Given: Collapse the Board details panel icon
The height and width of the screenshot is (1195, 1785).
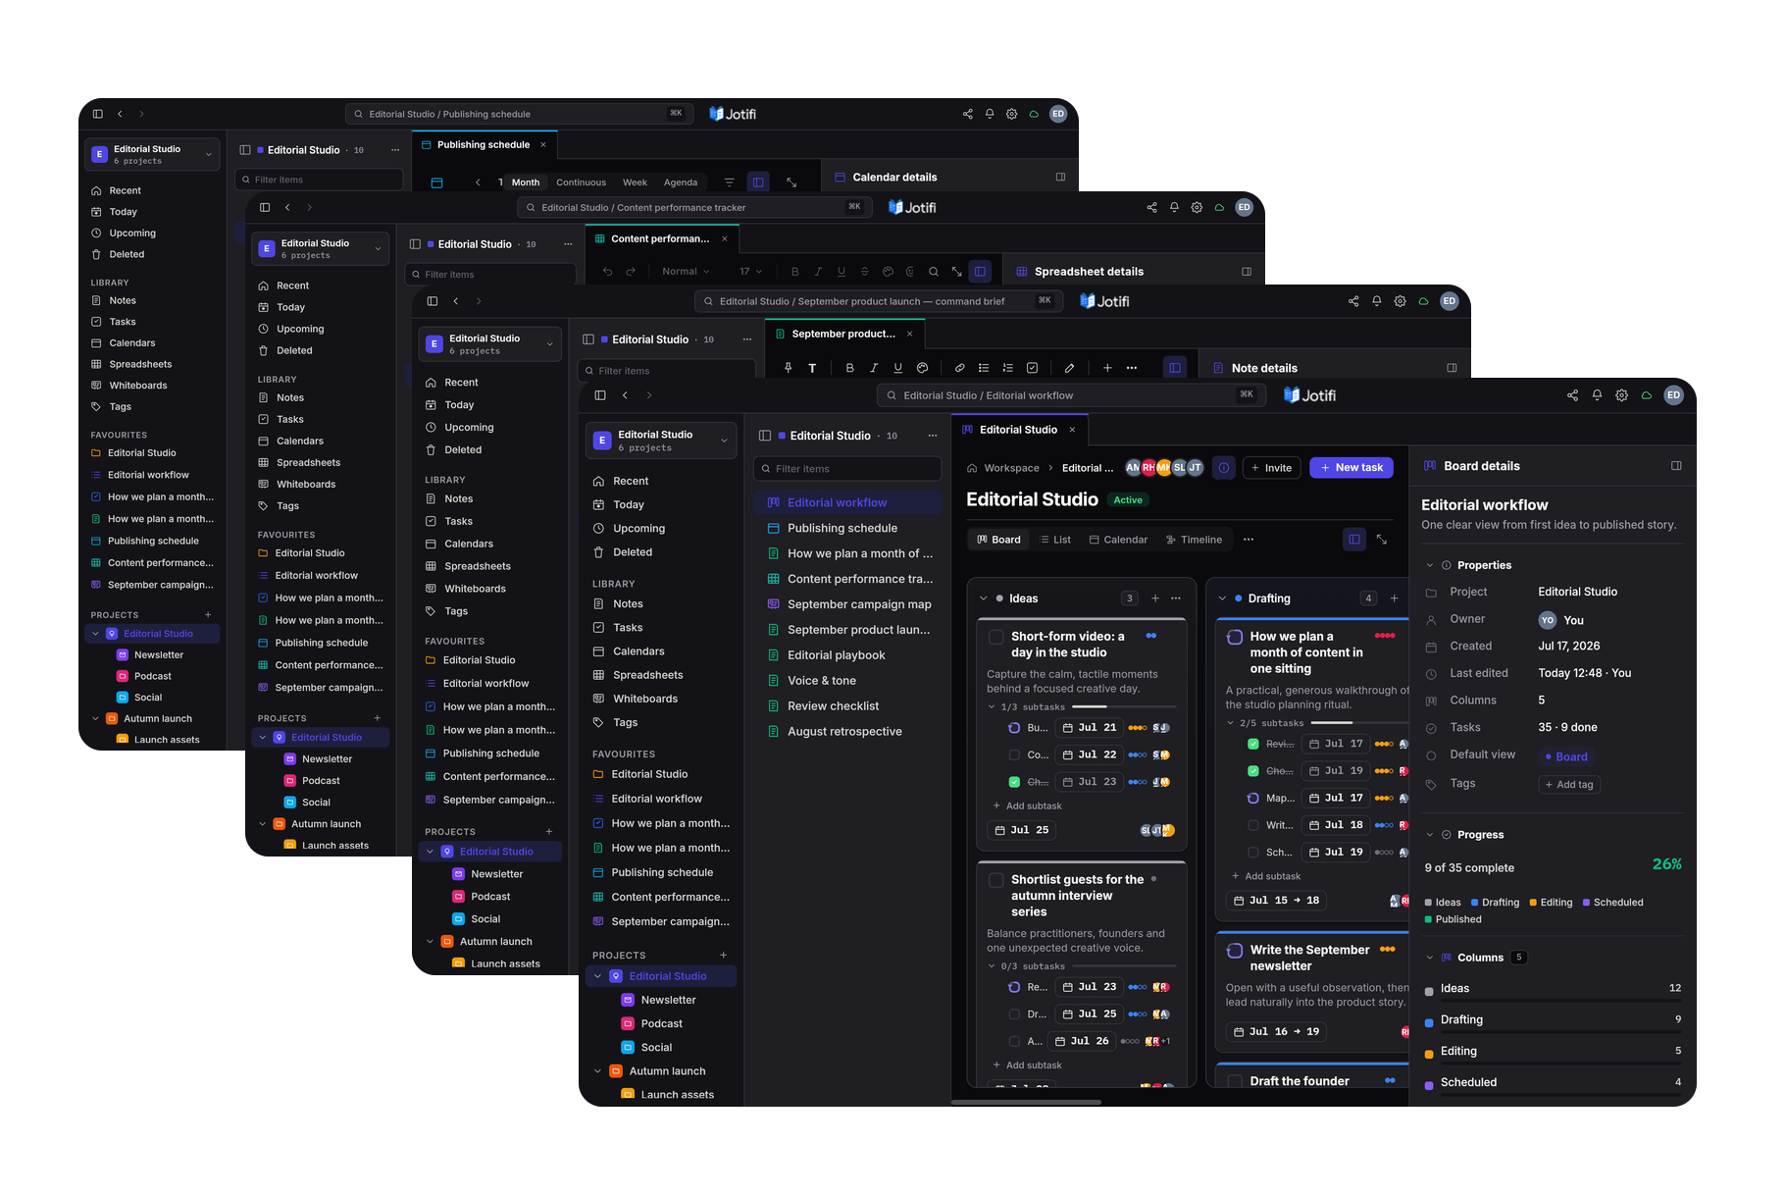Looking at the screenshot, I should (1676, 466).
